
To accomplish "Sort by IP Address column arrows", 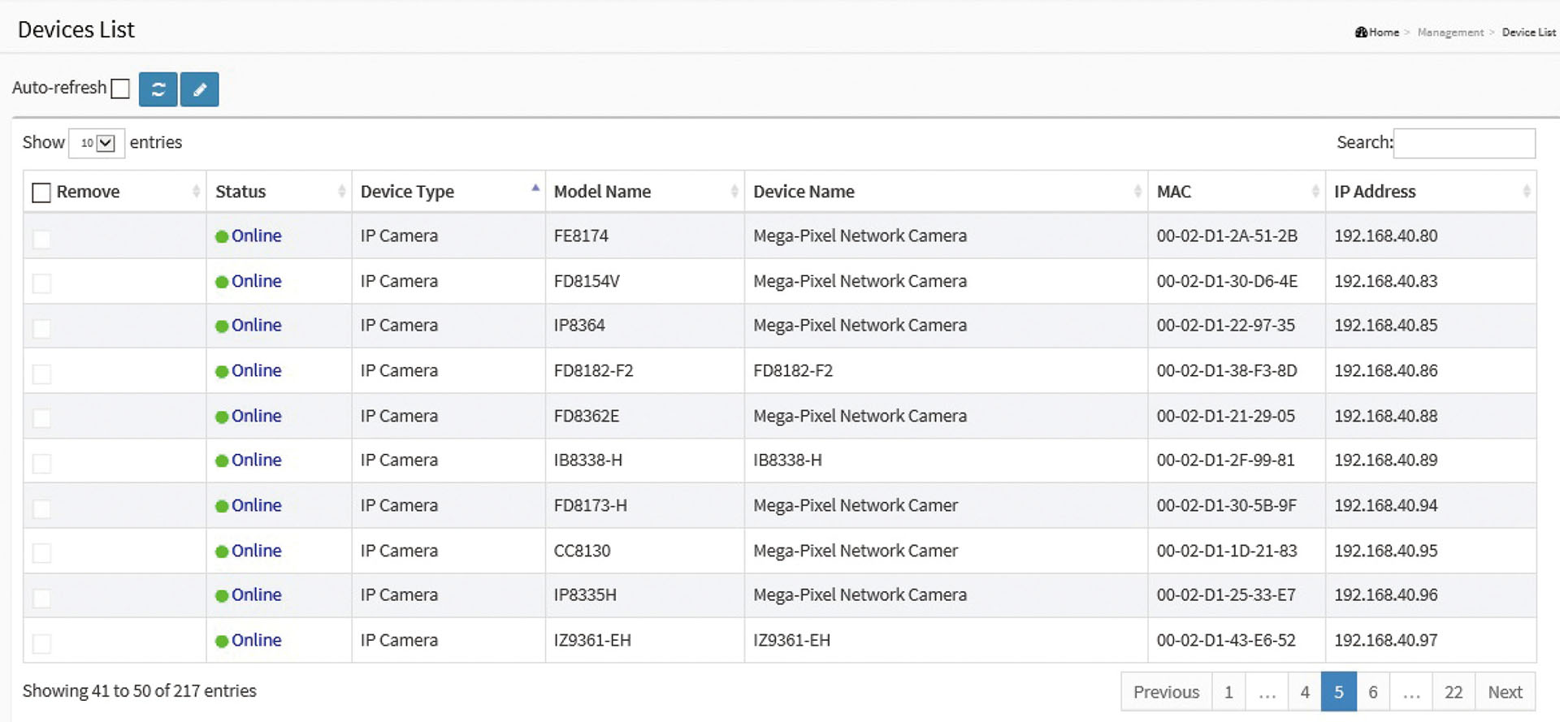I will click(x=1526, y=192).
